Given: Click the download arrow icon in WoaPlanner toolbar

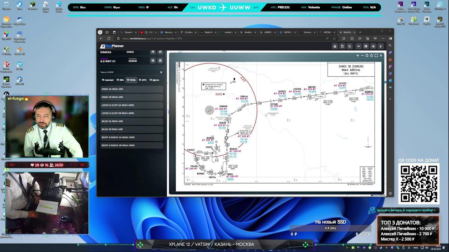Looking at the screenshot, I should coord(381,46).
